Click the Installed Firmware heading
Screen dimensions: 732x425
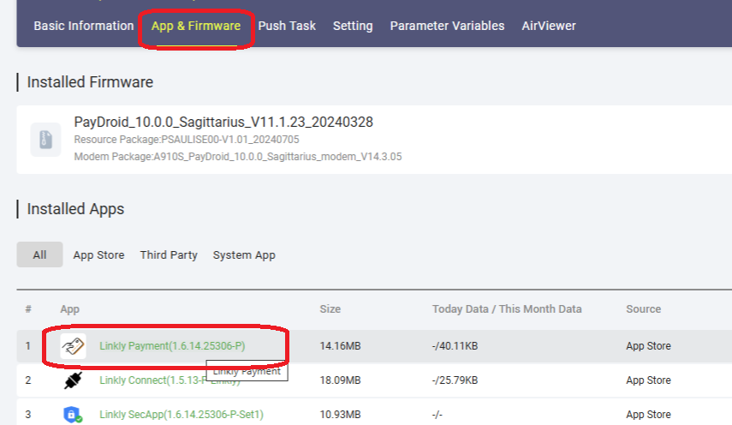click(x=90, y=82)
